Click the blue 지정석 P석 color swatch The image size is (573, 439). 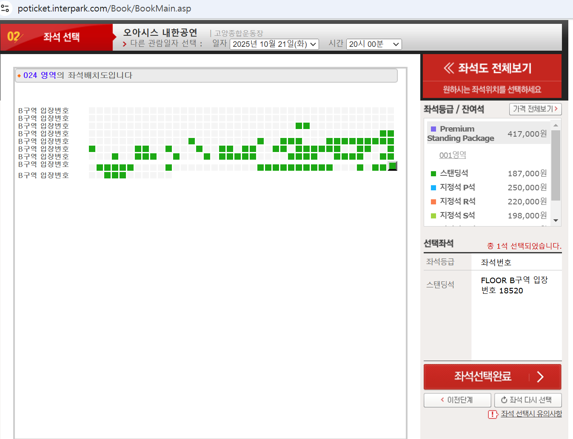(433, 188)
